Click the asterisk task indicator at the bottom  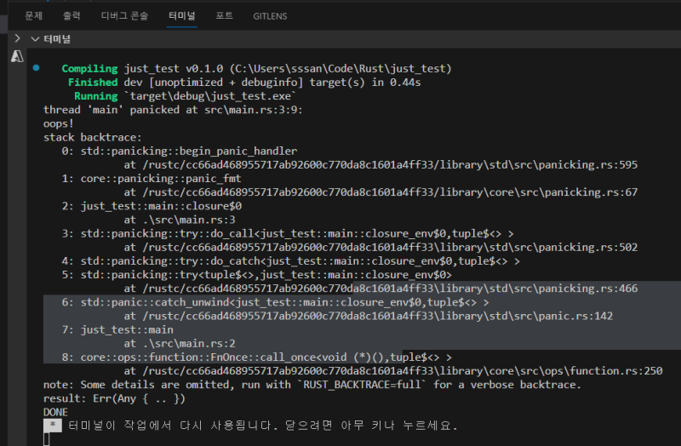pyautogui.click(x=53, y=425)
